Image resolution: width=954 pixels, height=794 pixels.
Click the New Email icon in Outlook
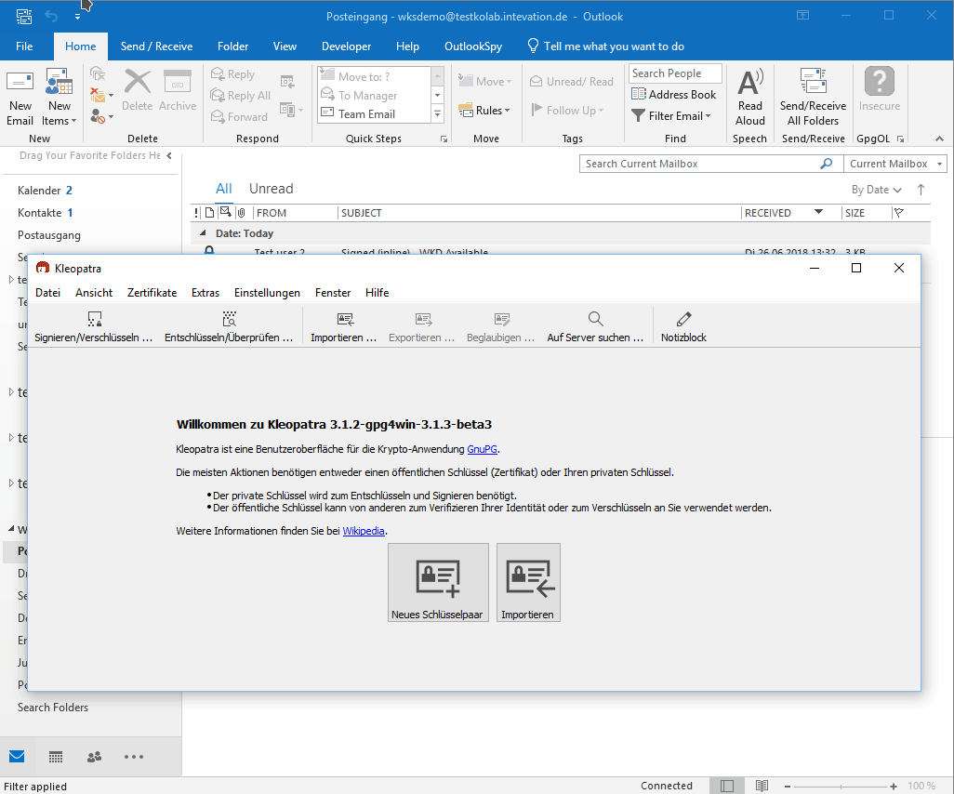click(x=20, y=98)
